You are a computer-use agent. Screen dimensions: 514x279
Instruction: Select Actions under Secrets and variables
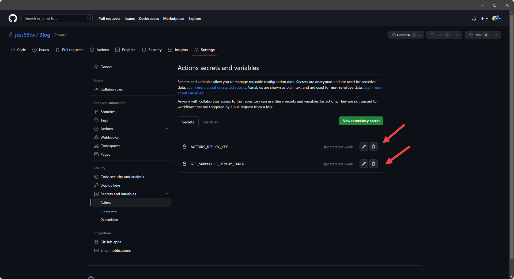[x=131, y=203]
